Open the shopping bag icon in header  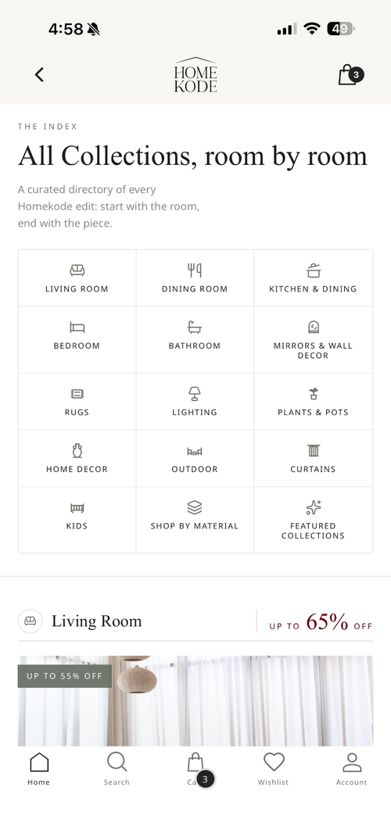(x=350, y=75)
